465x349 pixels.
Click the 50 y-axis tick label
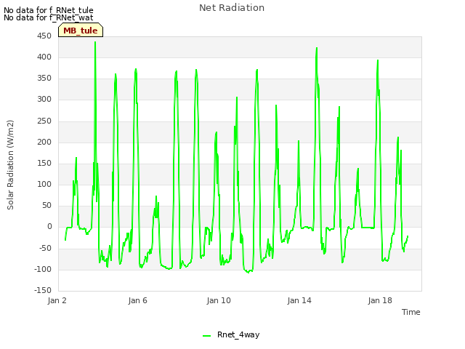click(x=46, y=205)
